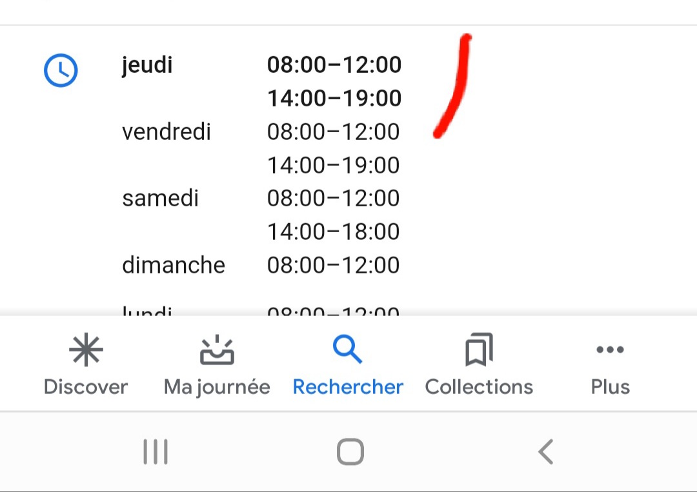Select the Ma journée tab label
The width and height of the screenshot is (697, 492).
click(217, 387)
